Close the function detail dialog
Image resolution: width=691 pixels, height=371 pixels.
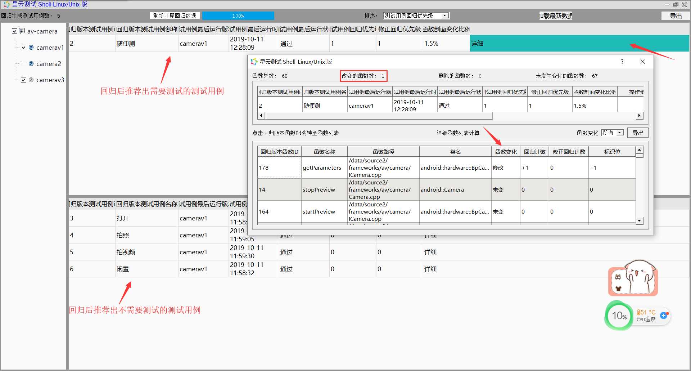tap(643, 62)
